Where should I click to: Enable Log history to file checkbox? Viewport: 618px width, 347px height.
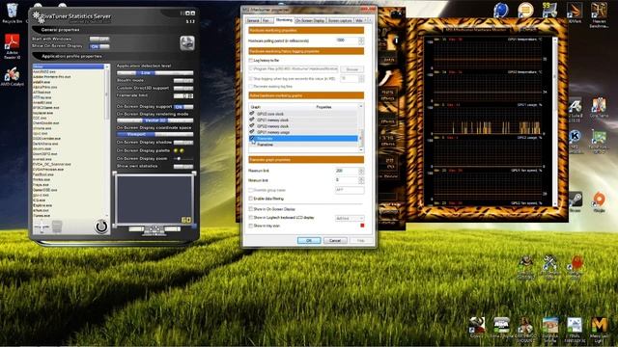(251, 60)
